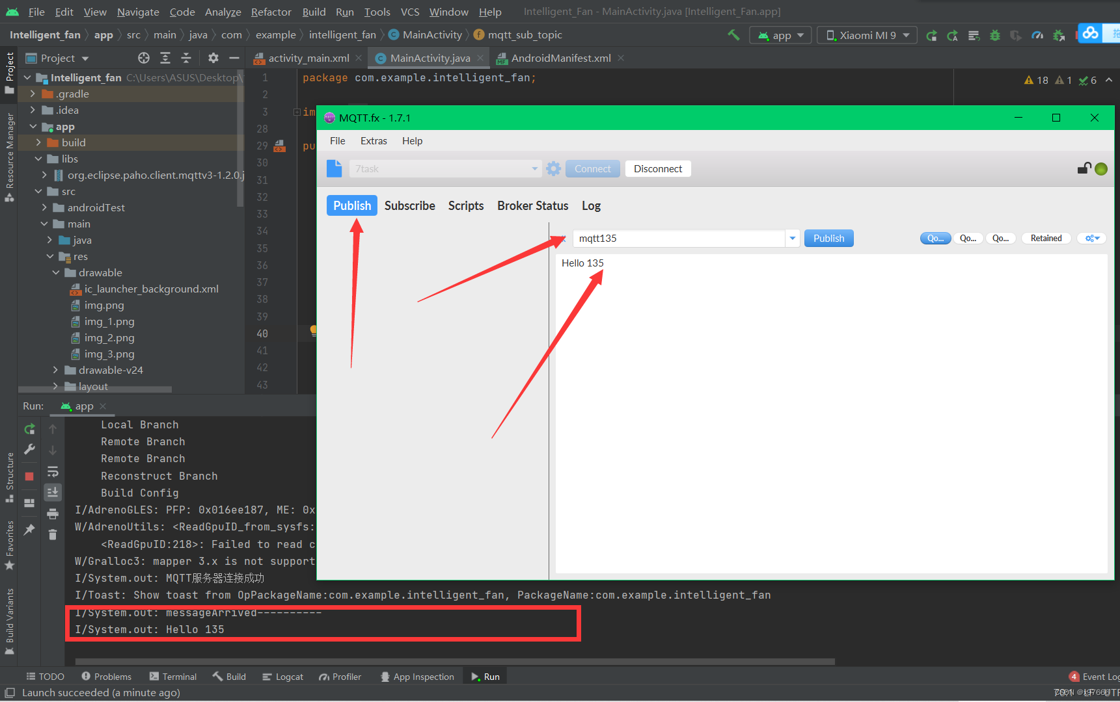Click Collapse All icon in Project panel
This screenshot has width=1120, height=702.
point(186,58)
